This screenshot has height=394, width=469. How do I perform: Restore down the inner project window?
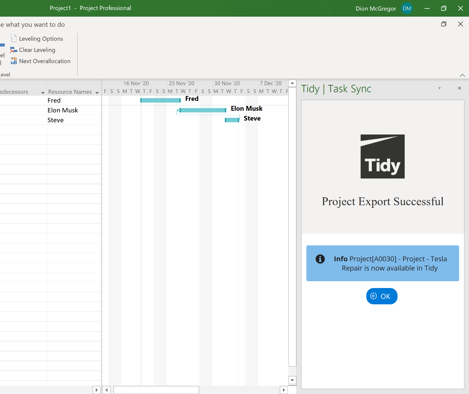(x=443, y=24)
